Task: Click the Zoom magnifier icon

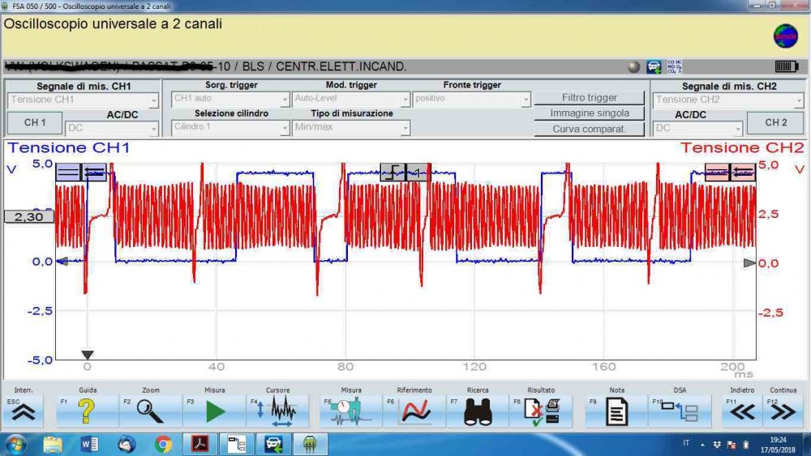Action: [150, 411]
